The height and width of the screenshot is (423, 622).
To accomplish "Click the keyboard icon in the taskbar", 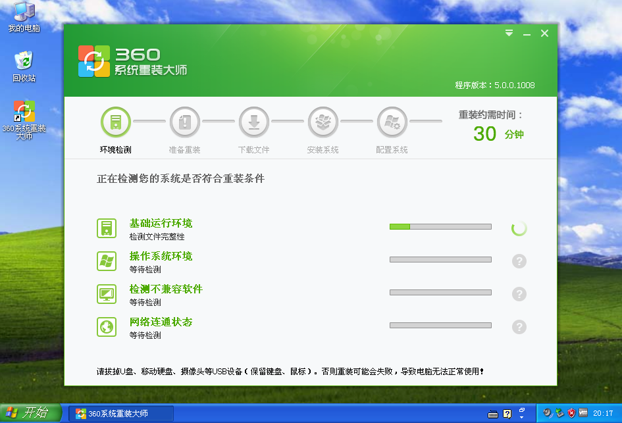I will 493,414.
